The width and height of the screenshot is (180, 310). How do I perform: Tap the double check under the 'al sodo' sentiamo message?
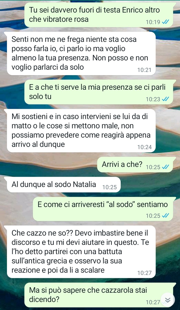pos(165,216)
